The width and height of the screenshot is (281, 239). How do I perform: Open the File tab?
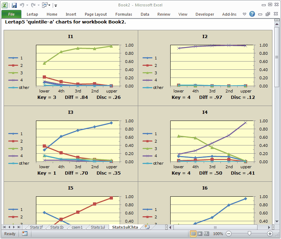click(11, 14)
